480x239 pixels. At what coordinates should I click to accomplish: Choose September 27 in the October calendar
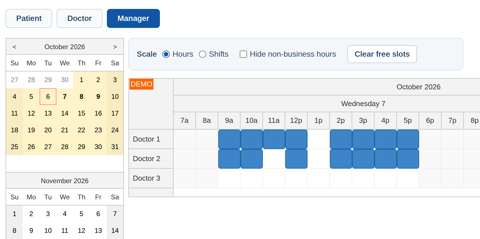tap(15, 80)
